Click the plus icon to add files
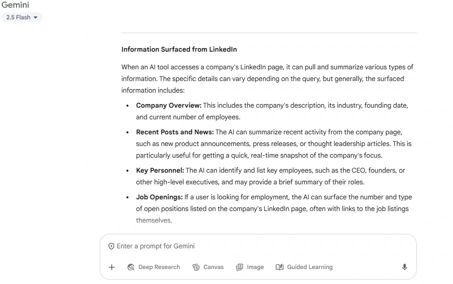453x284 pixels. 112,267
